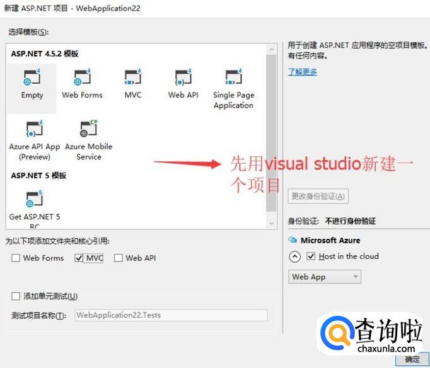The image size is (430, 368).
Task: Click the ASP.NET 5 模板 heading
Action: pos(38,175)
